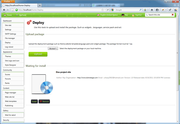The width and height of the screenshot is (180, 124).
Task: Click the Search this site field
Action: click(x=160, y=15)
